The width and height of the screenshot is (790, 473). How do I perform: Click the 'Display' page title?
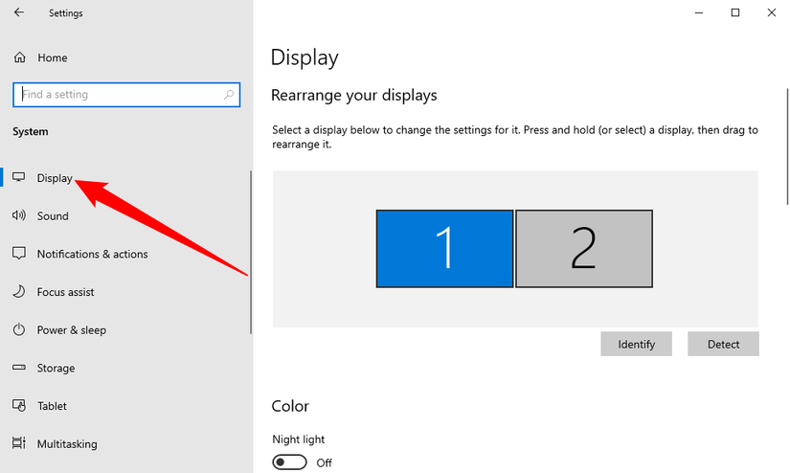[x=305, y=57]
